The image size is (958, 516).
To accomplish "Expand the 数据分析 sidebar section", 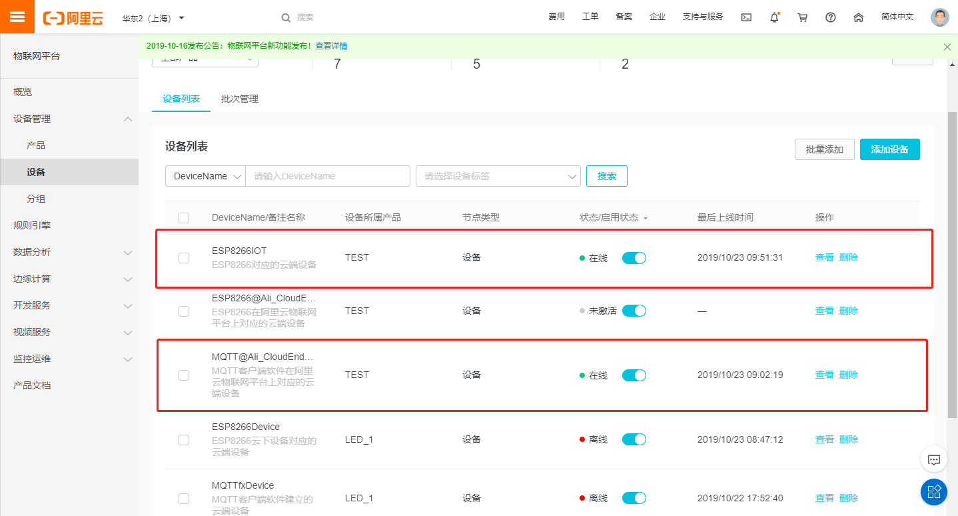I will pos(128,252).
